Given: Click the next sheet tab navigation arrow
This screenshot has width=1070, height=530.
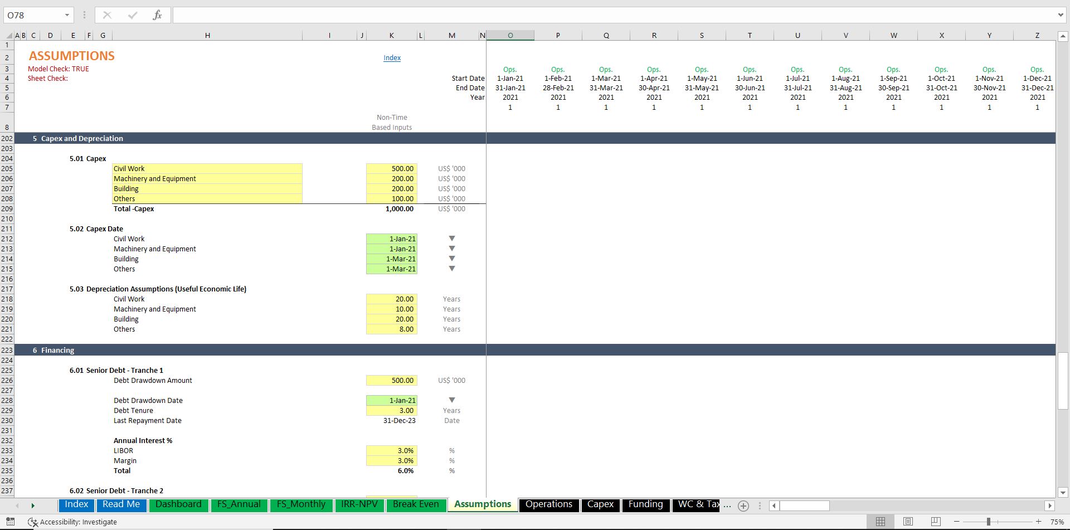Looking at the screenshot, I should 33,505.
